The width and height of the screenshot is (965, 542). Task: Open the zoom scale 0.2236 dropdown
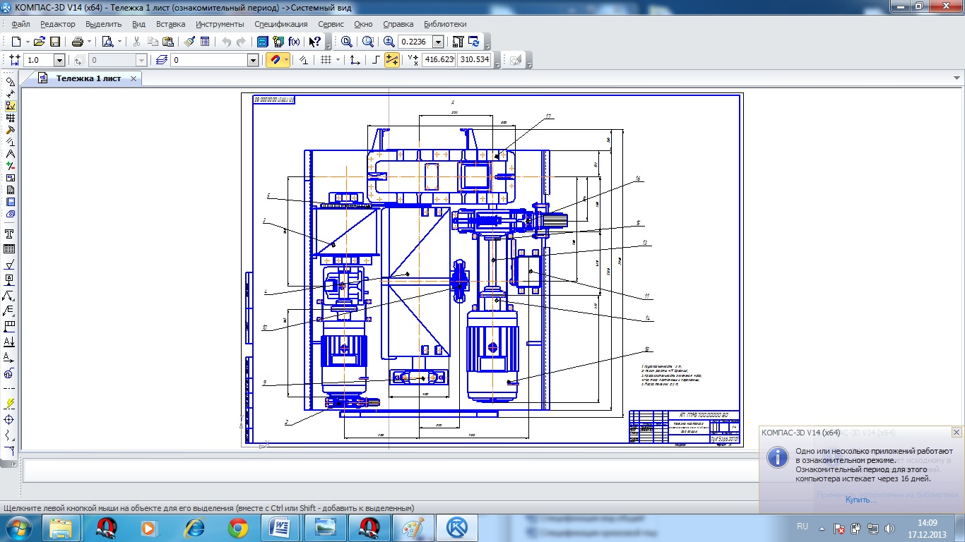click(438, 42)
